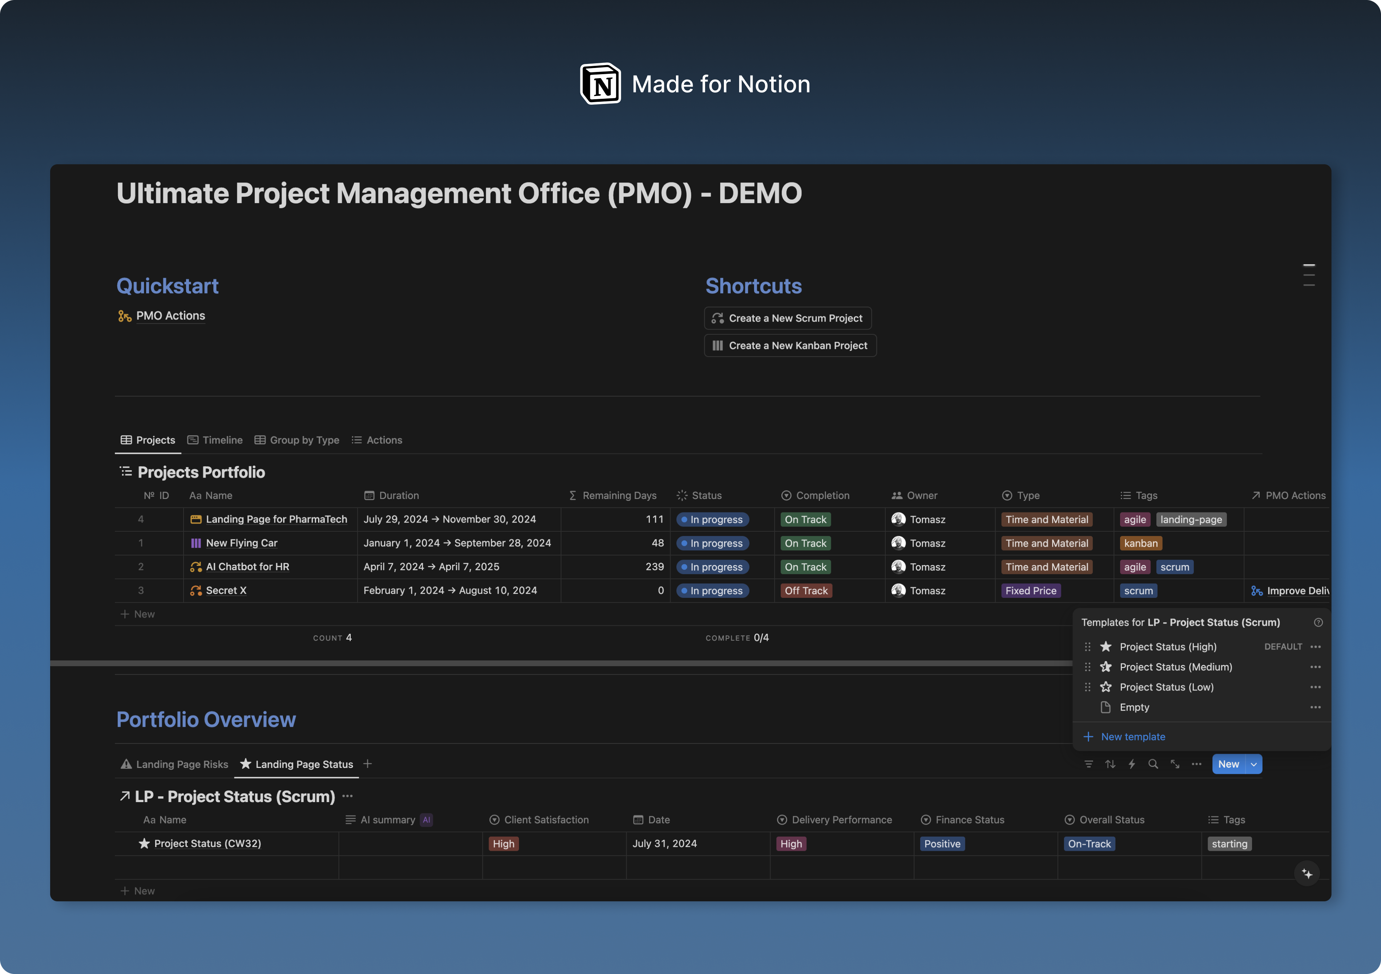Add new row in Projects Portfolio table
Image resolution: width=1381 pixels, height=974 pixels.
pos(138,614)
